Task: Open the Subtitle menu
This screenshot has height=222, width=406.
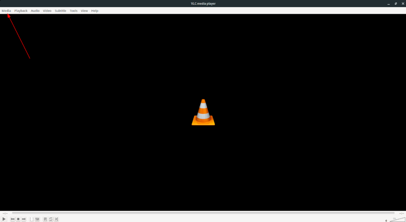Action: click(x=60, y=11)
